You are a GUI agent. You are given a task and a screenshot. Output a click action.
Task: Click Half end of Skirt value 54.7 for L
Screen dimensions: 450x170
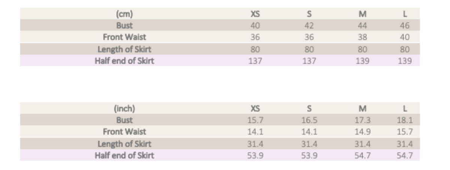pos(405,155)
